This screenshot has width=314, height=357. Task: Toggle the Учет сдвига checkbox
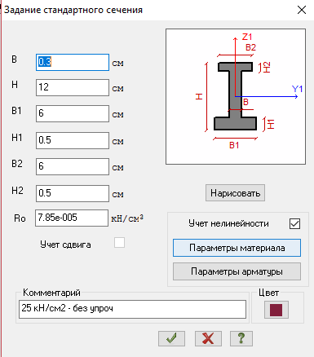[119, 243]
